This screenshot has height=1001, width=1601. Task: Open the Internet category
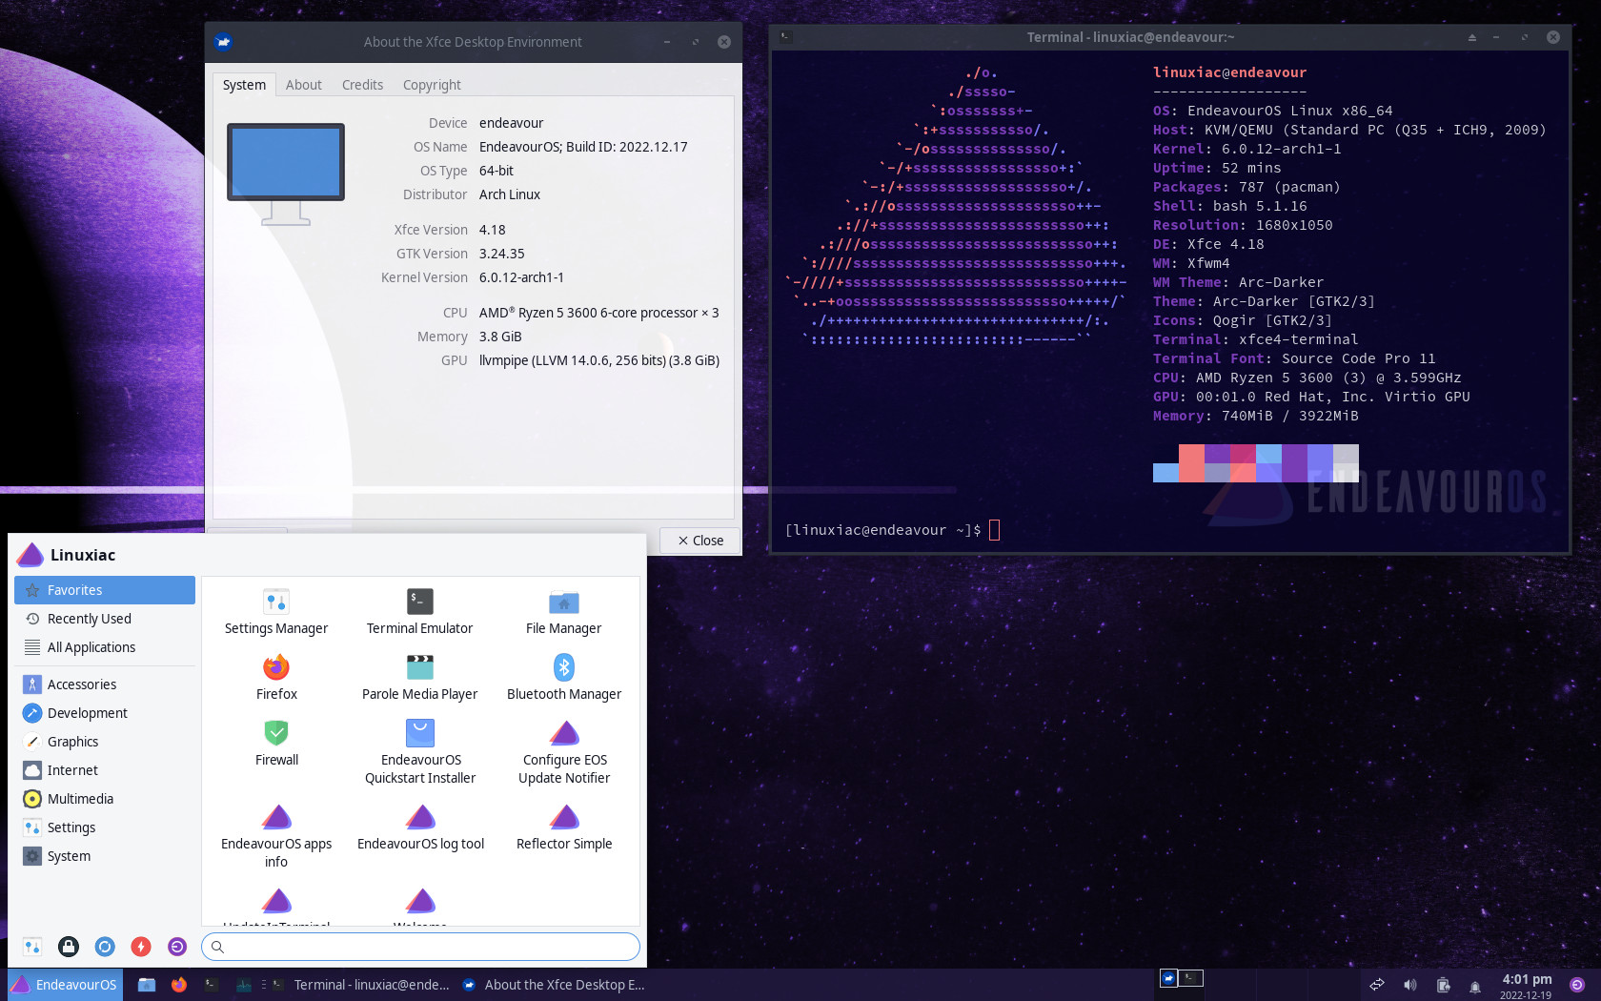pyautogui.click(x=105, y=770)
